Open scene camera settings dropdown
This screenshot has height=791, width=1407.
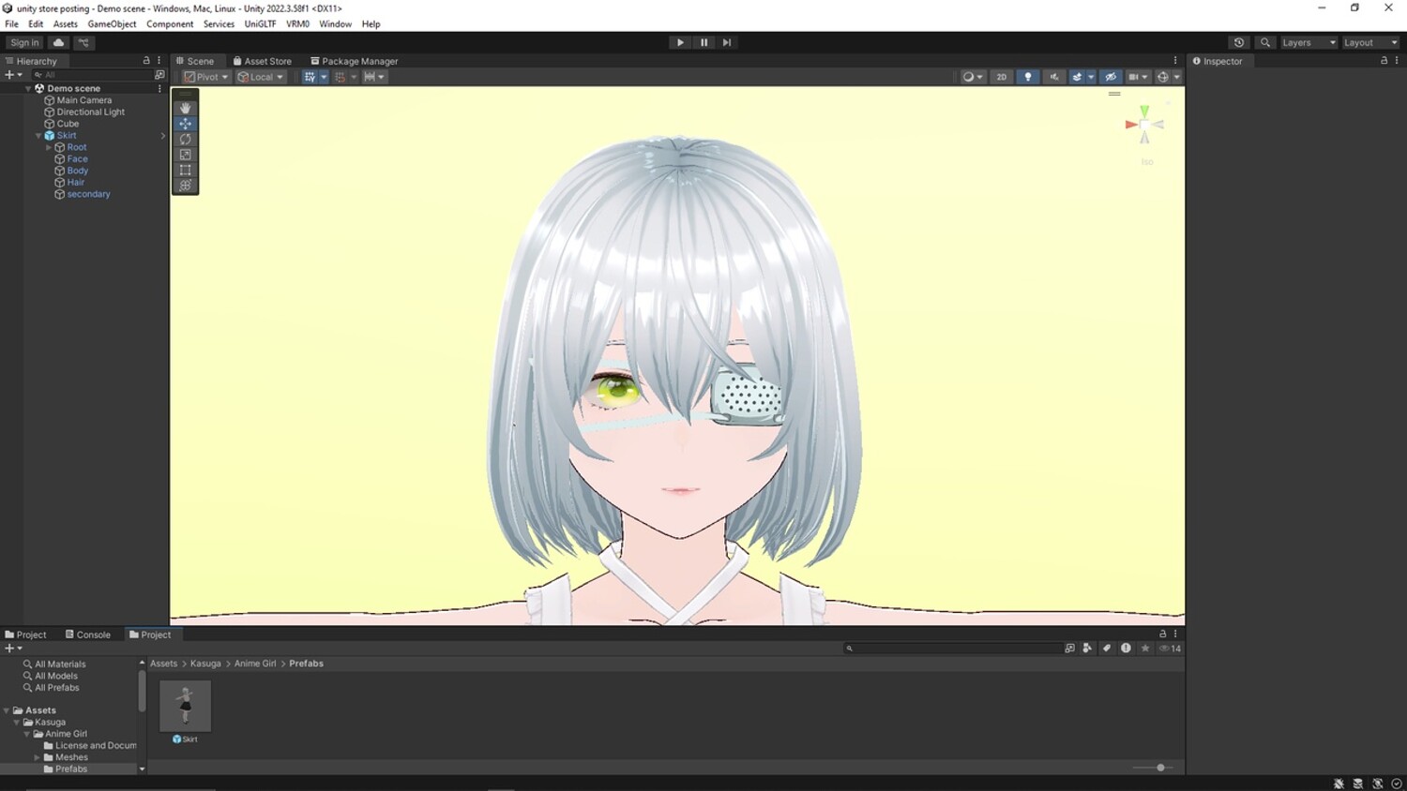click(x=1138, y=77)
